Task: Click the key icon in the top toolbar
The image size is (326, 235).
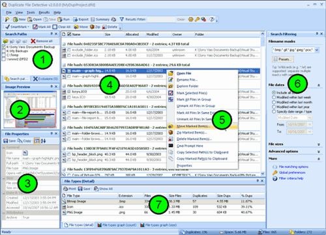Action: point(197,20)
